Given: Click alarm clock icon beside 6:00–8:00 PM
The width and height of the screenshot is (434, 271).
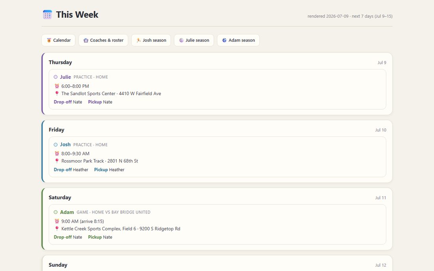Looking at the screenshot, I should [57, 86].
